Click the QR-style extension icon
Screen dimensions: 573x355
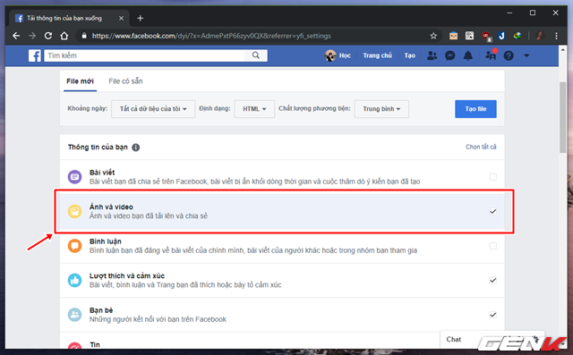(469, 36)
